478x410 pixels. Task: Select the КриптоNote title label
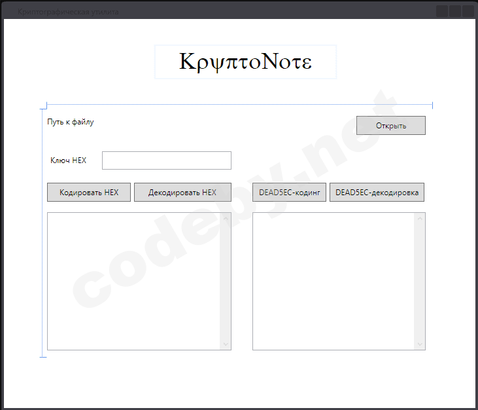(x=245, y=62)
